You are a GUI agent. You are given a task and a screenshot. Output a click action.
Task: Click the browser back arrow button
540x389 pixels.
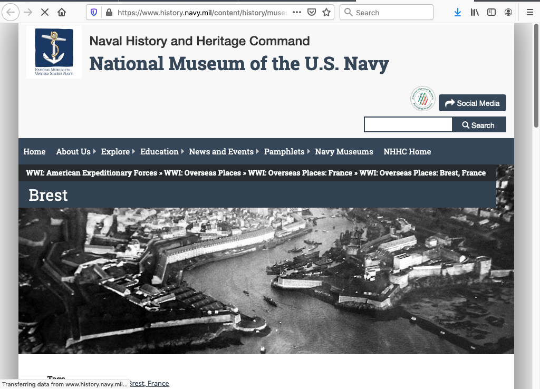pyautogui.click(x=11, y=12)
